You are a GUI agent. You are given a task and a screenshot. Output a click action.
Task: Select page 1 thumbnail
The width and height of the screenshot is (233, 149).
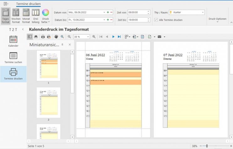[x=48, y=66]
